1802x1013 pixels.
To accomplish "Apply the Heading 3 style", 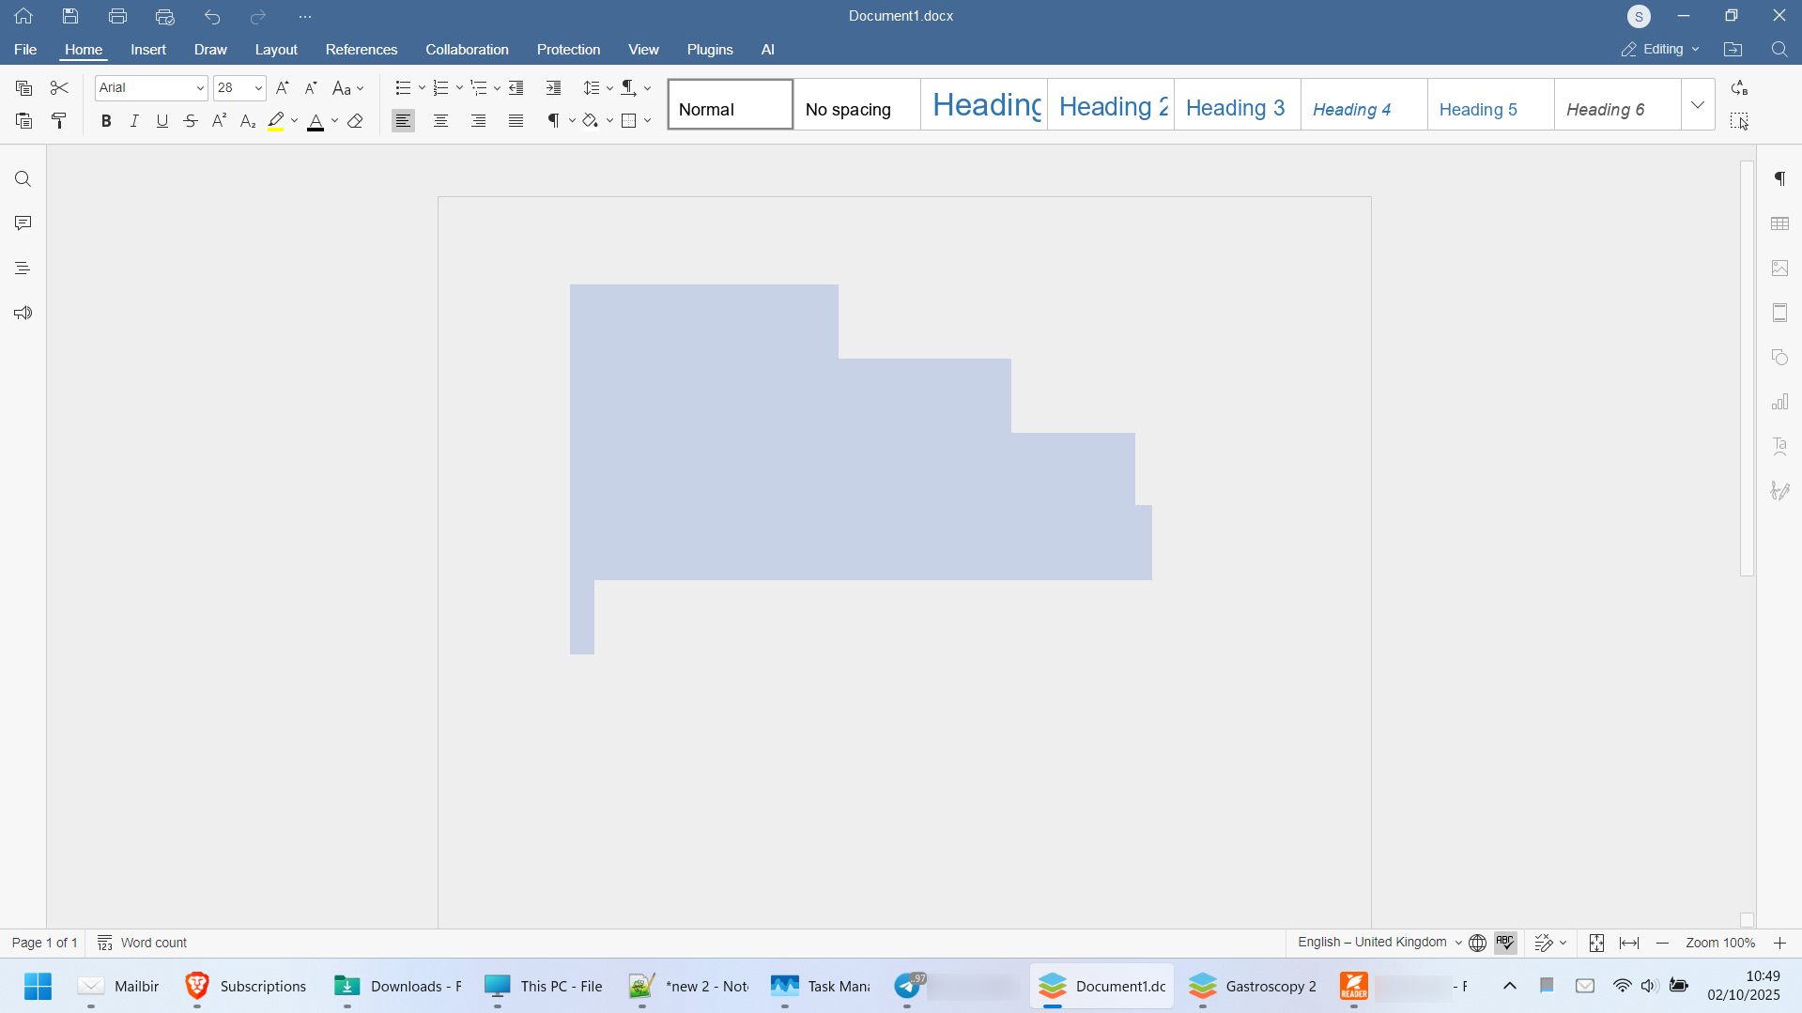I will pyautogui.click(x=1236, y=108).
